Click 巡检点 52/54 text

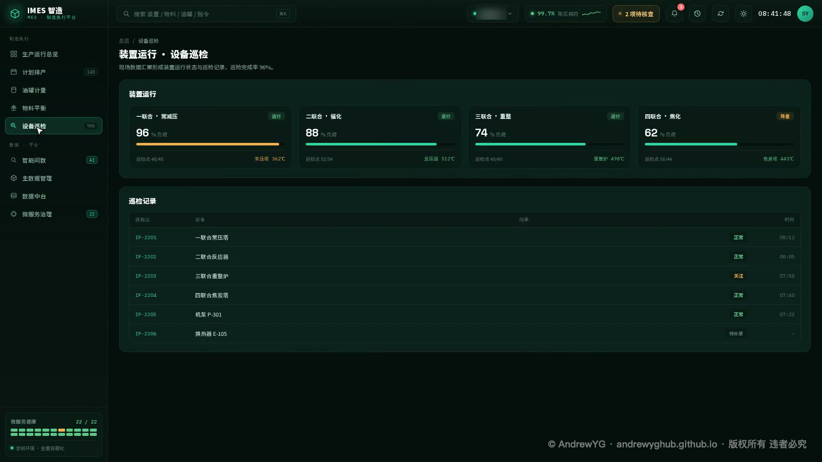click(x=319, y=159)
